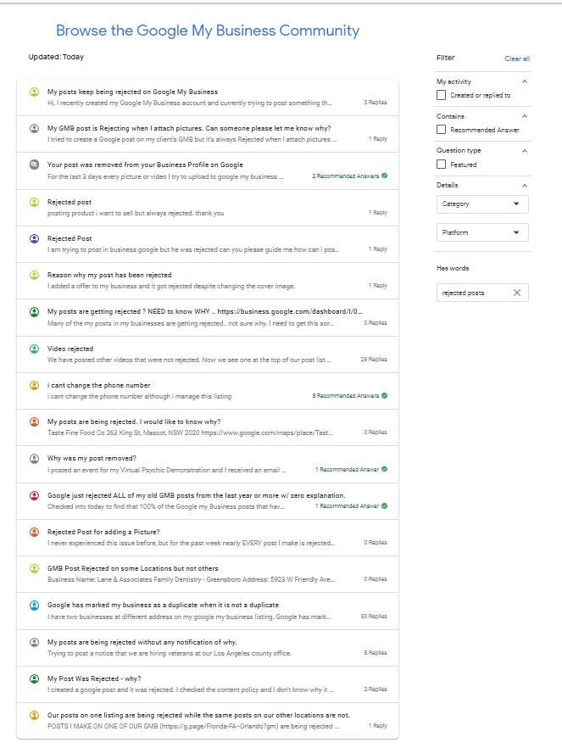Image resolution: width=562 pixels, height=748 pixels.
Task: Click the 'Clear all' filter link
Action: coord(517,59)
